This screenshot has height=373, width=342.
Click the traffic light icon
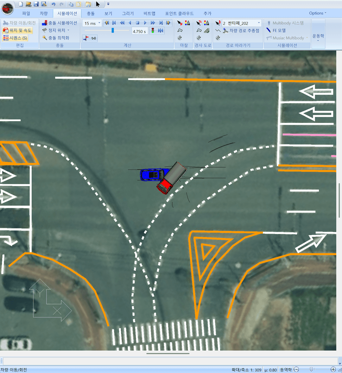click(x=153, y=31)
